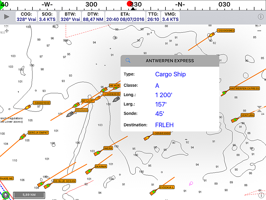Select the EKARMA vessel icon
The image size is (266, 200).
coord(89,171)
